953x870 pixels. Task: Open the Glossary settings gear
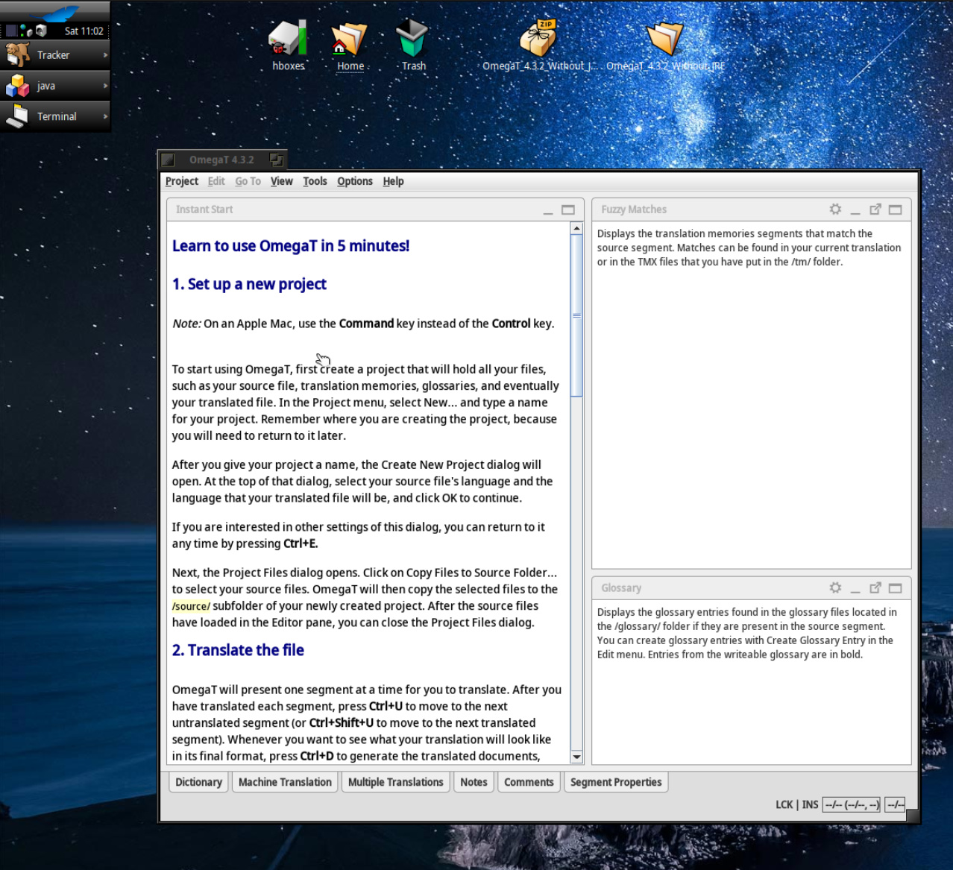tap(835, 588)
